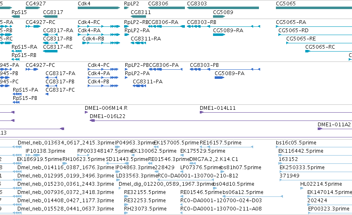Screen dimensions: 352x215
Task: Click EST EK116442.5prime
Action: [x=301, y=151]
